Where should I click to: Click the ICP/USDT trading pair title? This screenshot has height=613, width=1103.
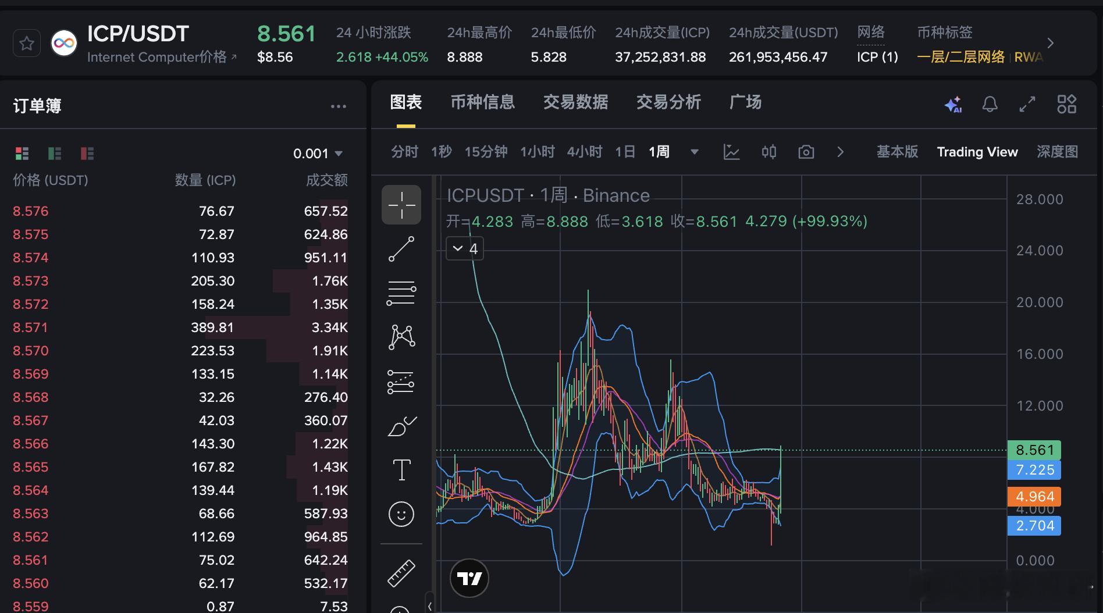[x=138, y=34]
